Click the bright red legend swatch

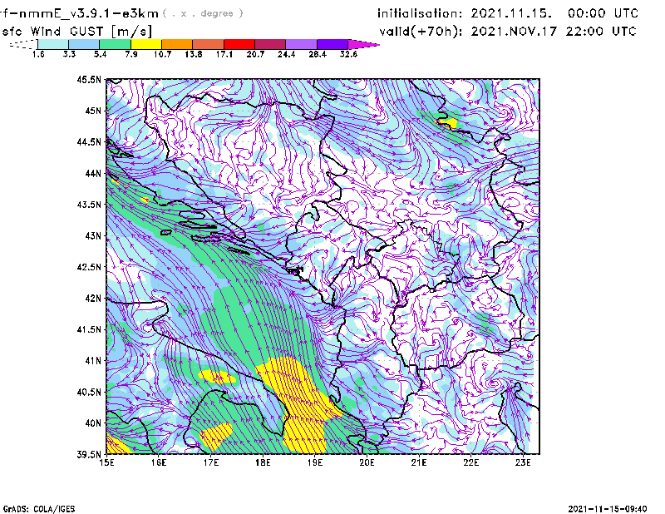[x=239, y=44]
